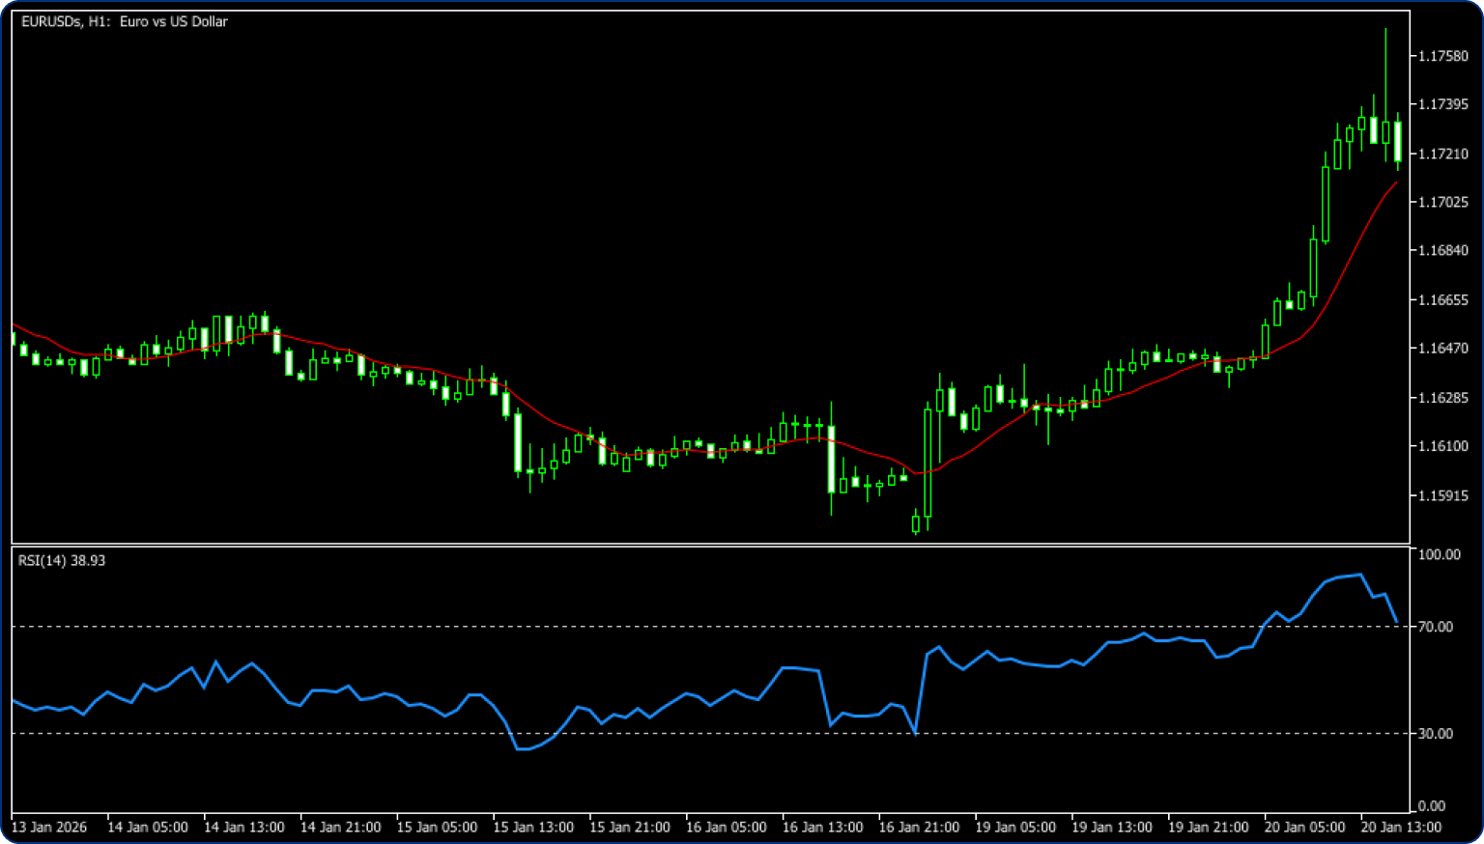The height and width of the screenshot is (844, 1484).
Task: Click the 15 Jan 13:00 time label
Action: (533, 827)
